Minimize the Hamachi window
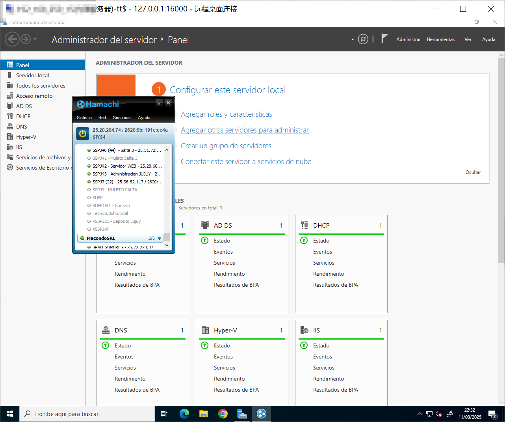This screenshot has height=422, width=505. point(159,103)
